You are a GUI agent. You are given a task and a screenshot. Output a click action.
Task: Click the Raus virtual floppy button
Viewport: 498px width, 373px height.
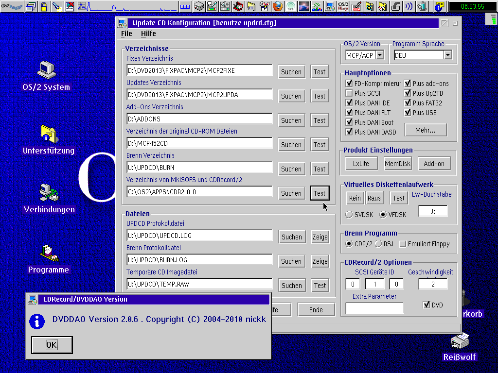coord(374,198)
